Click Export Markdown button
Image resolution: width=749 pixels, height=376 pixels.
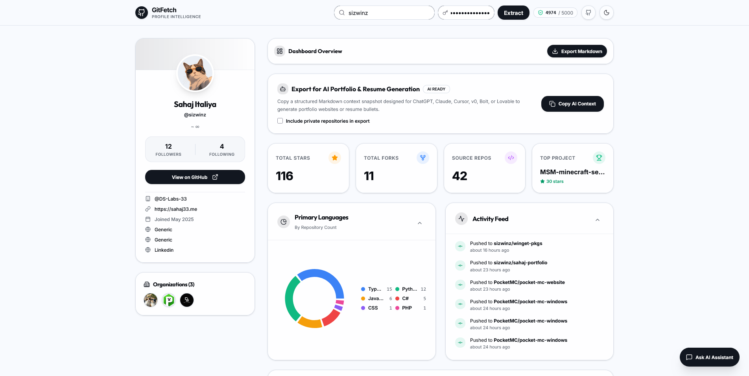coord(577,51)
